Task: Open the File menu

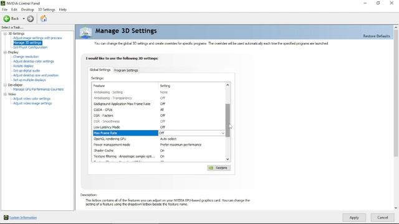Action: [4, 10]
